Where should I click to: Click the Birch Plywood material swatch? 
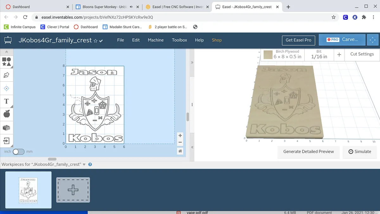coord(268,55)
